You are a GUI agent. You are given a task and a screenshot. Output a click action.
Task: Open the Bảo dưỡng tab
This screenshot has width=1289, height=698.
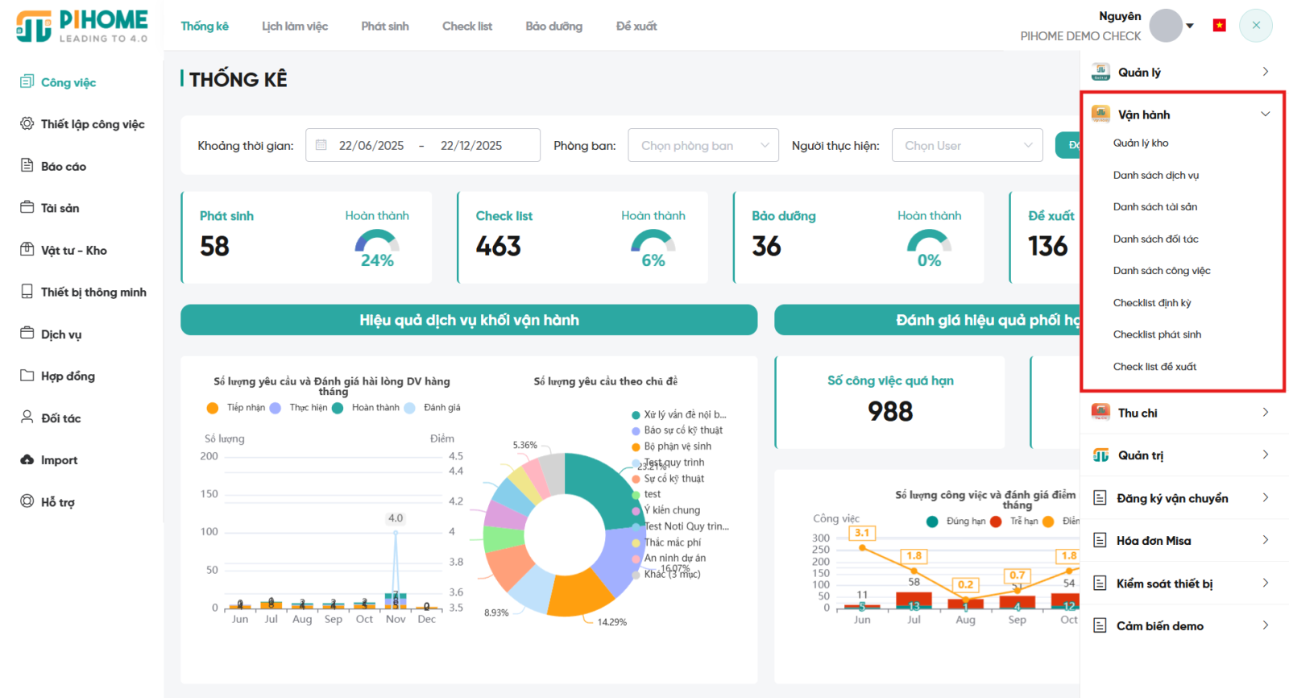(x=553, y=26)
